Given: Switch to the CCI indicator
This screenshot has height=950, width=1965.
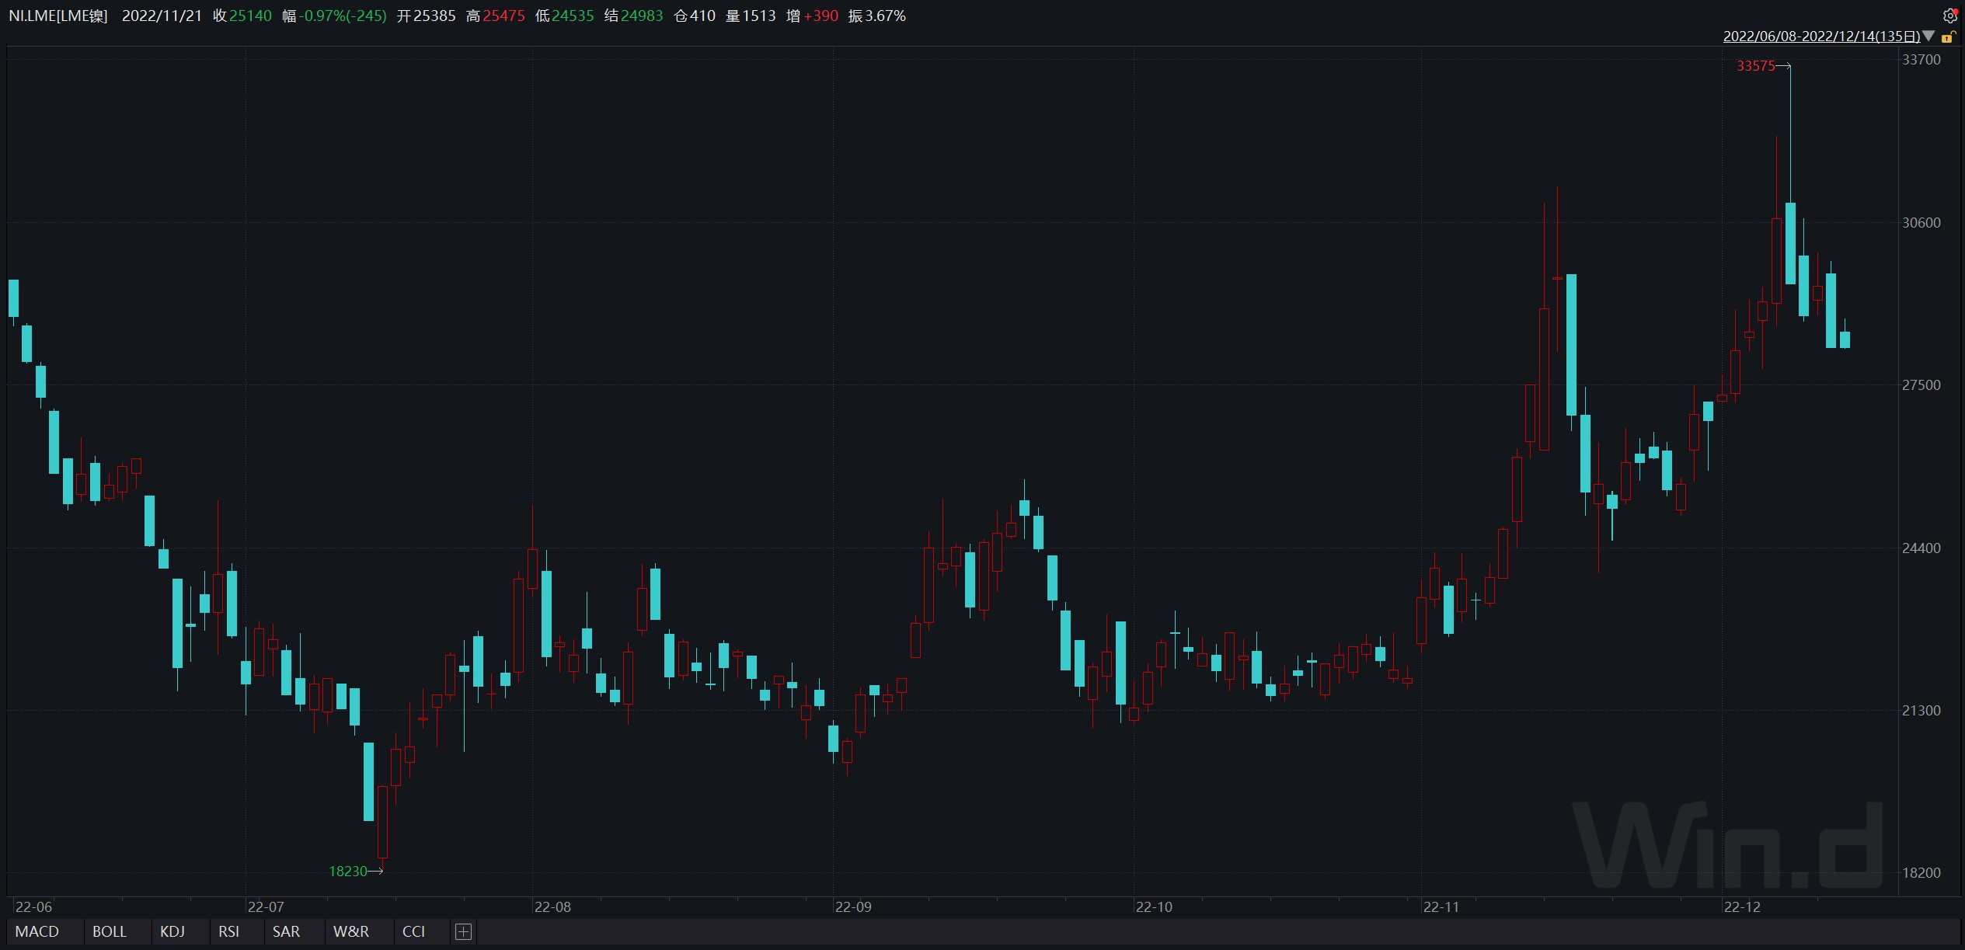Looking at the screenshot, I should click(413, 931).
